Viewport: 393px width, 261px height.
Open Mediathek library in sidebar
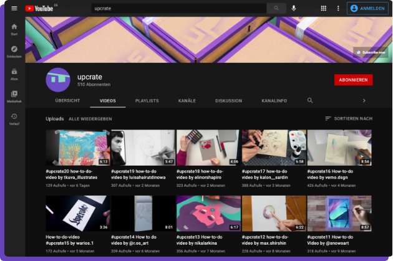14,97
